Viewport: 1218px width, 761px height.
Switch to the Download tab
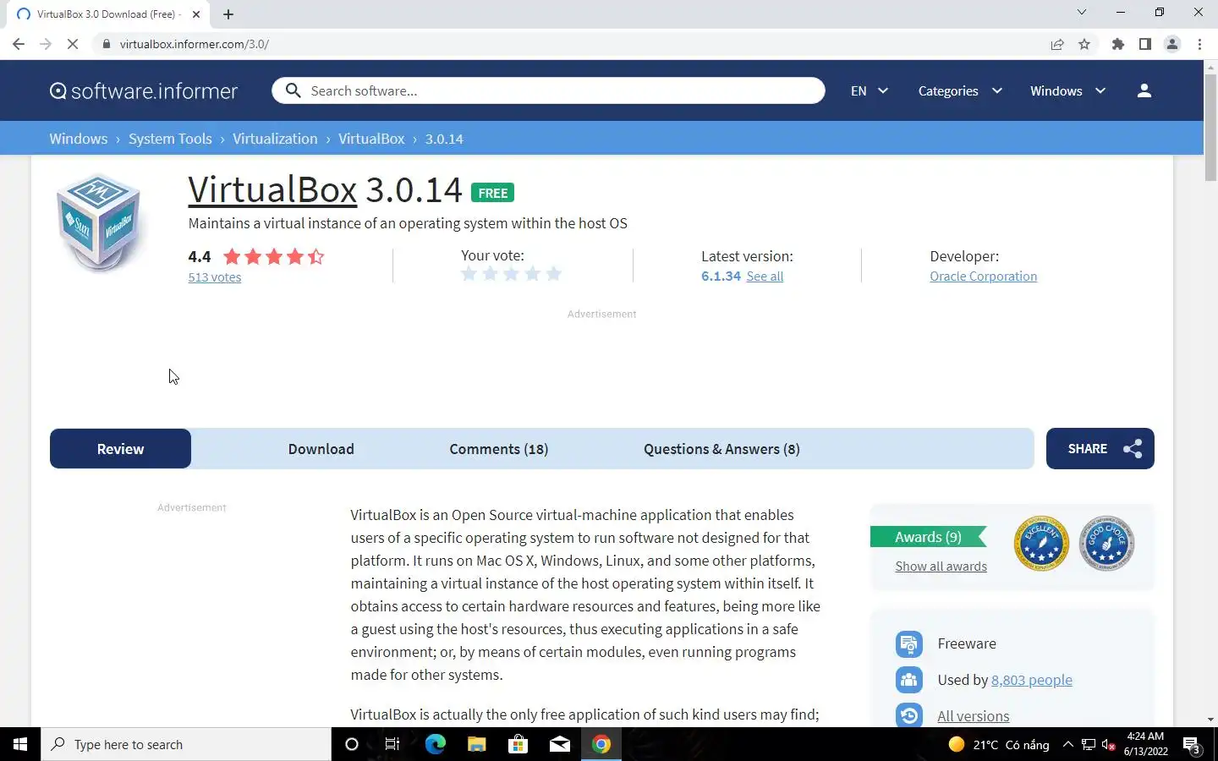coord(321,449)
